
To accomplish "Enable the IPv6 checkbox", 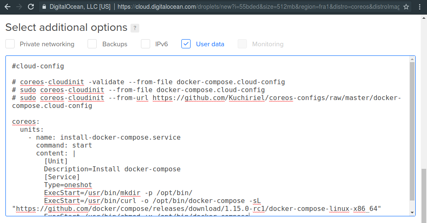I will pos(146,44).
